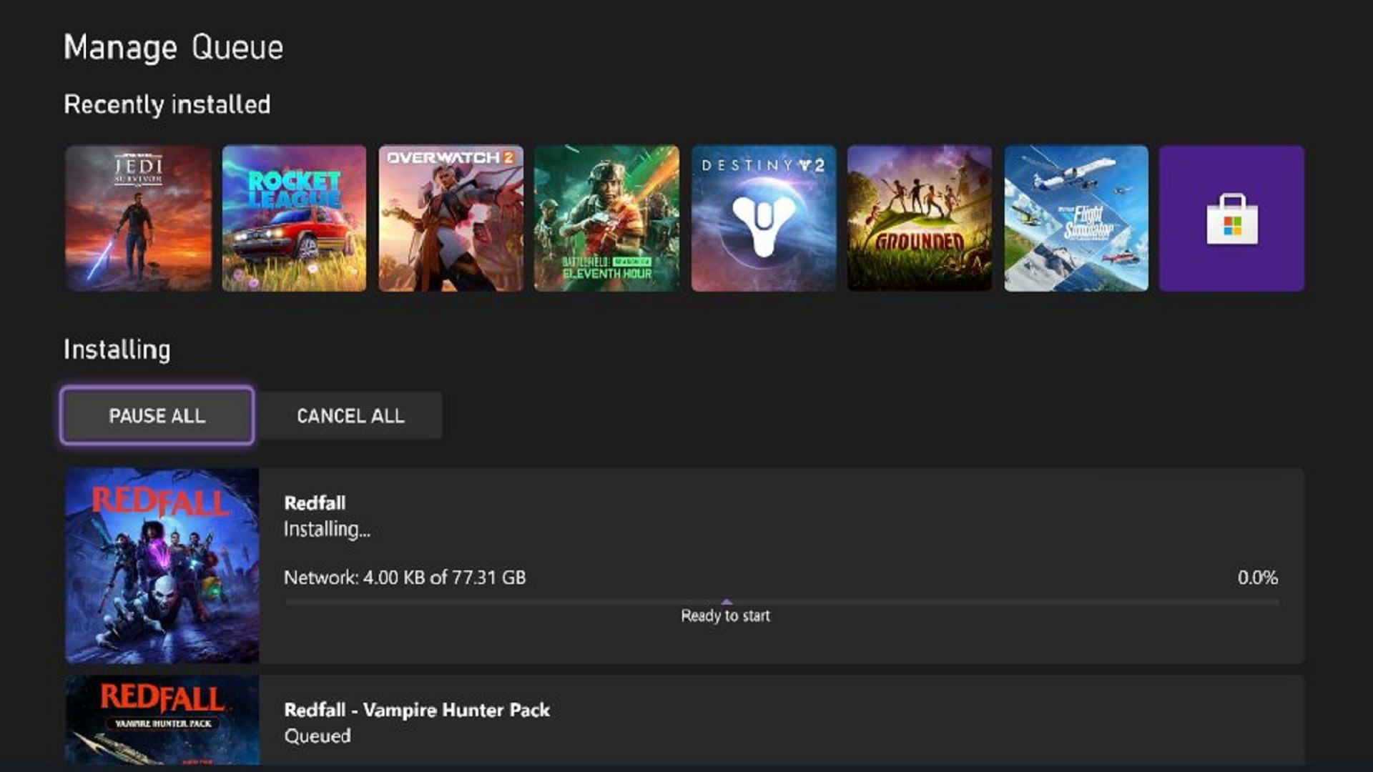This screenshot has height=772, width=1373.
Task: Click the Queued status text
Action: [x=318, y=736]
